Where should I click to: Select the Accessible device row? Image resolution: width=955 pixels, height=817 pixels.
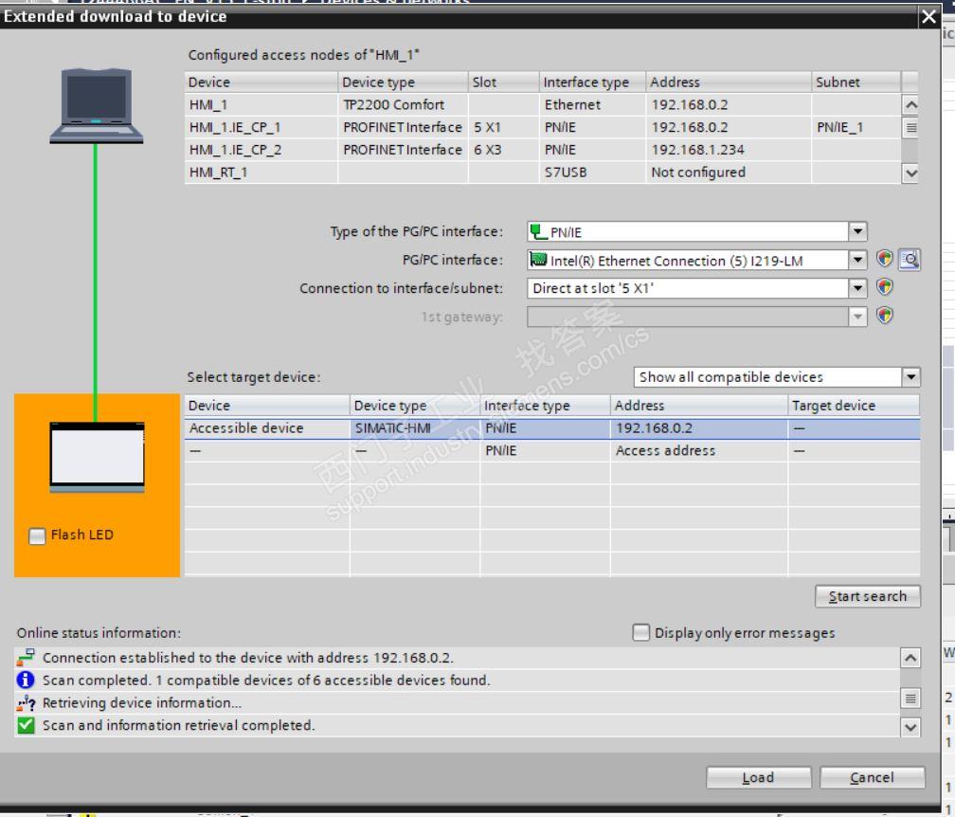click(551, 428)
